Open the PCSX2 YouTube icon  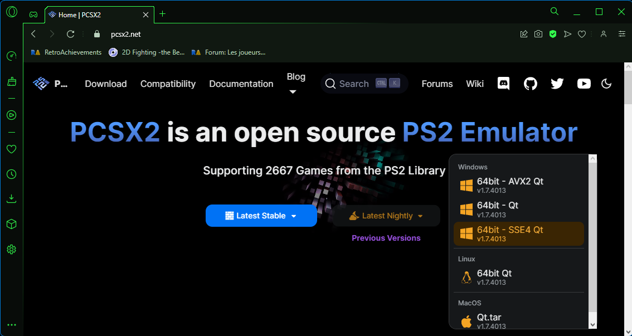584,84
